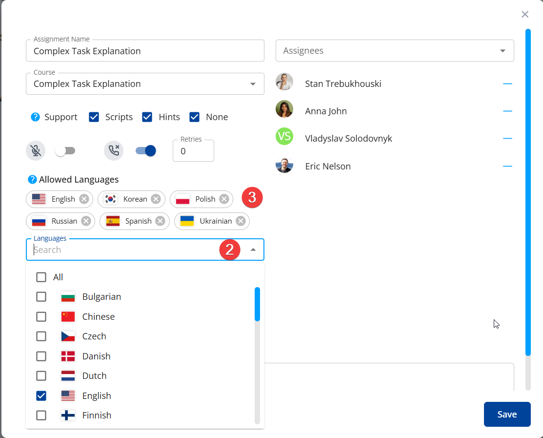
Task: Uncheck the Scripts checkbox
Action: coord(94,117)
